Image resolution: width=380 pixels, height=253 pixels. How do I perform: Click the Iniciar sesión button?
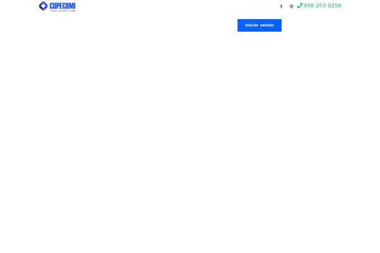tap(259, 25)
